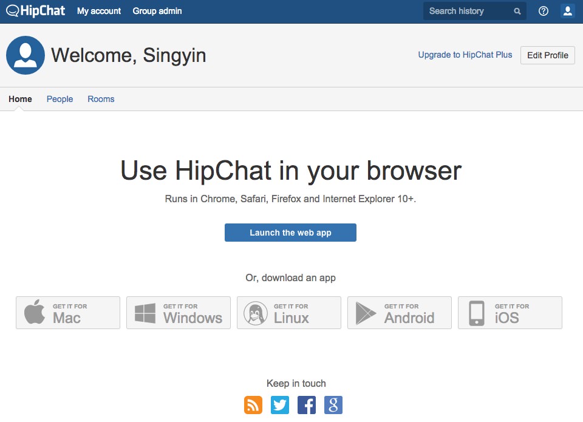Image resolution: width=583 pixels, height=422 pixels.
Task: Click Get it for Windows button
Action: [179, 313]
